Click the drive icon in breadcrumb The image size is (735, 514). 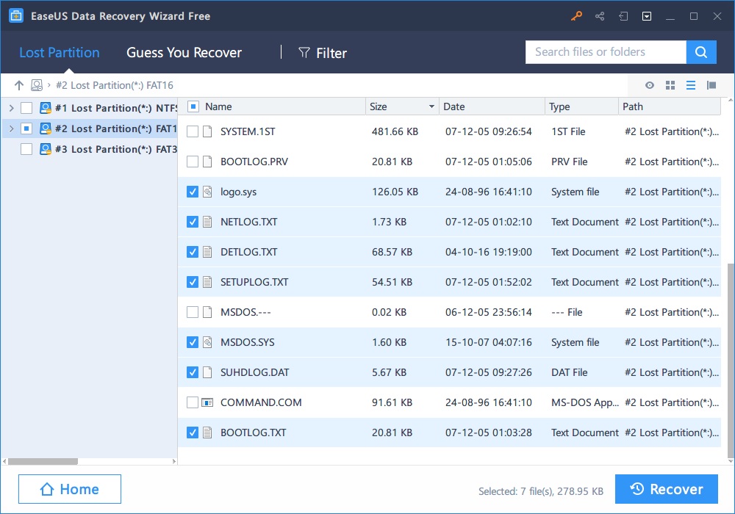[x=37, y=85]
